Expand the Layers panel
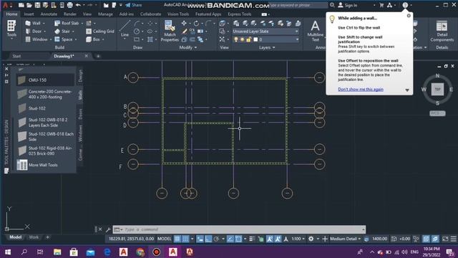 (x=267, y=47)
